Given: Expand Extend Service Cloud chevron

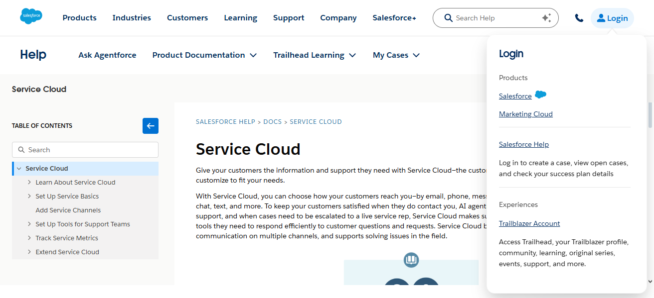Looking at the screenshot, I should point(29,252).
